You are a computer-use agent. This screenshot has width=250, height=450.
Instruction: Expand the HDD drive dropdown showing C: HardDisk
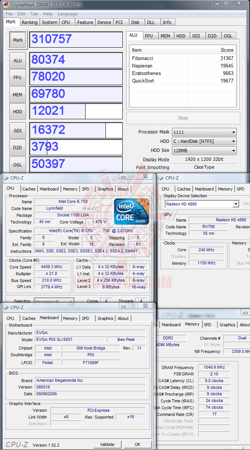coord(205,141)
